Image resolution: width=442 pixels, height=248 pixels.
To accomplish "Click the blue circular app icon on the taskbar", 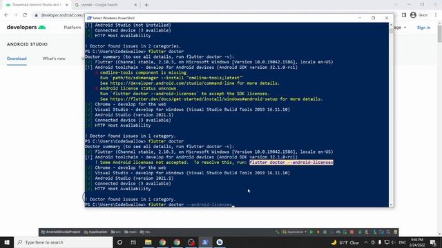I will 220,242.
